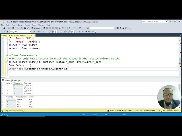Open the Window menu

[41, 25]
